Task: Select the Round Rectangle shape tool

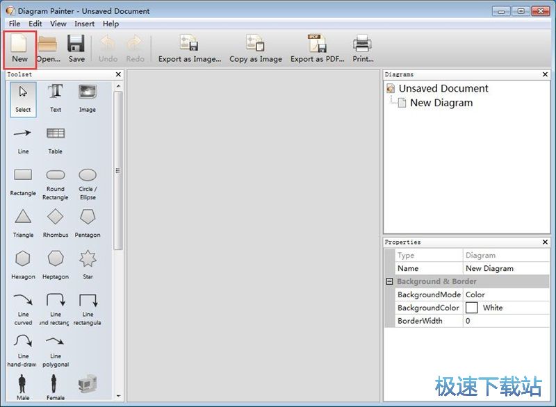Action: click(x=56, y=185)
